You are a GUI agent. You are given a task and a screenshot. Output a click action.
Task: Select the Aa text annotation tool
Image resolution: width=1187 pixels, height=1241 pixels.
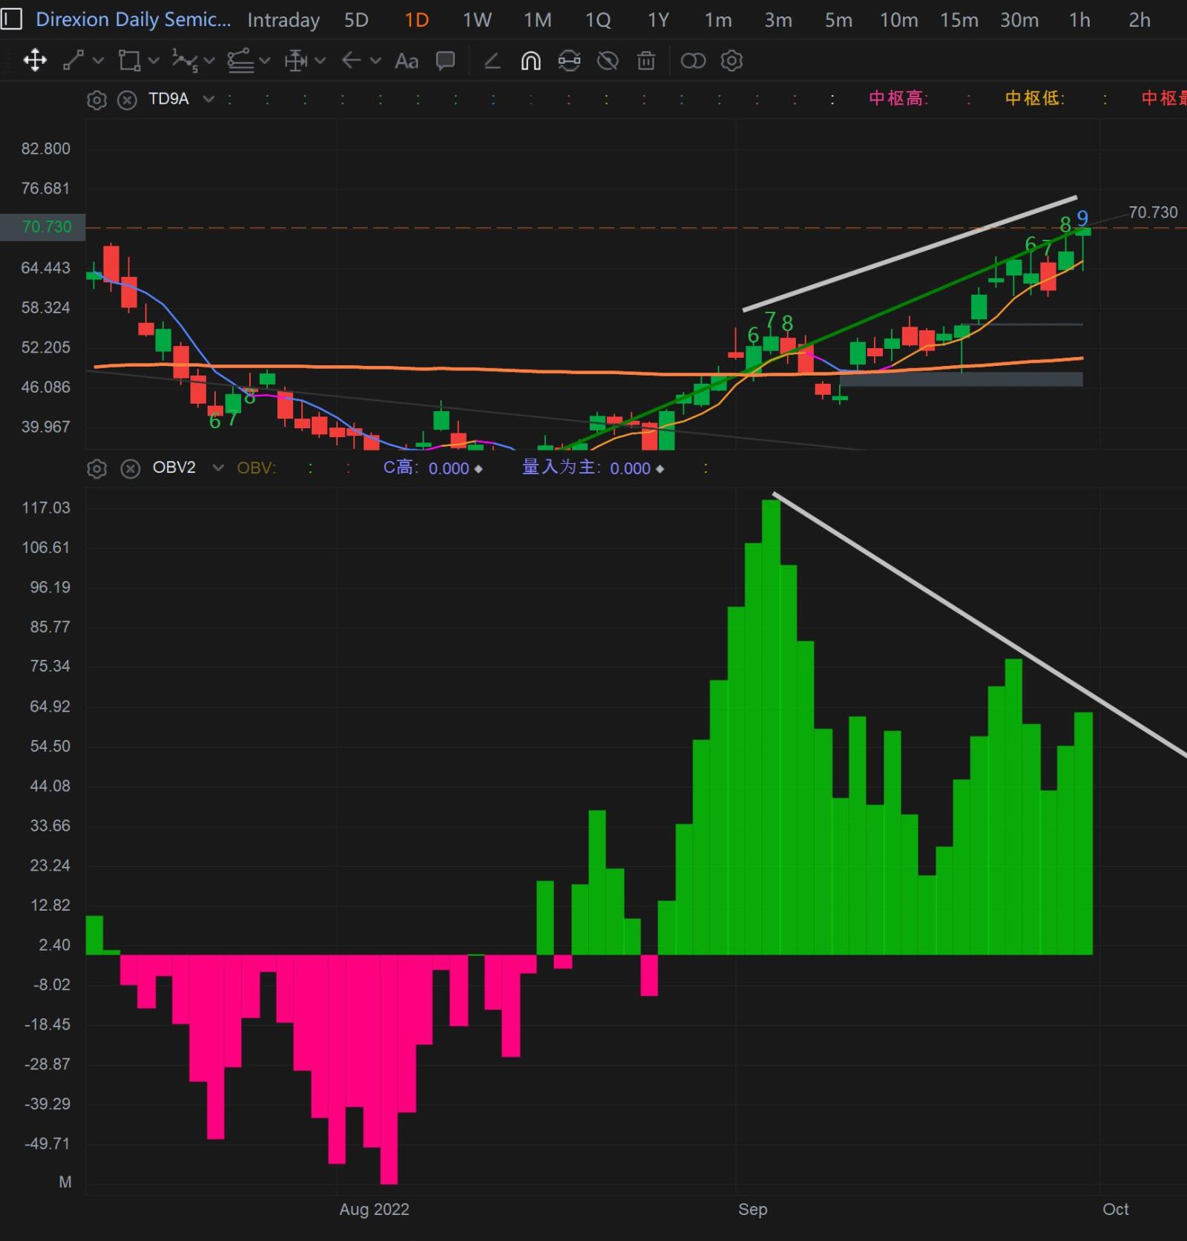[407, 61]
